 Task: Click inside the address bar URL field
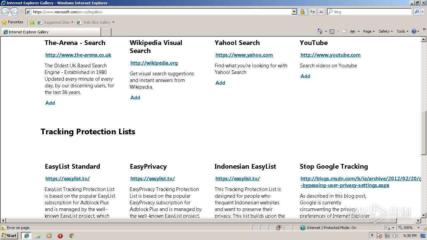click(x=161, y=12)
